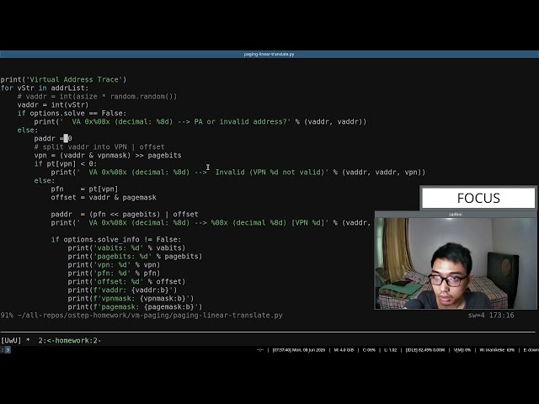Click the memory usage 'M: 4.0 GiB' entry

tap(344, 350)
